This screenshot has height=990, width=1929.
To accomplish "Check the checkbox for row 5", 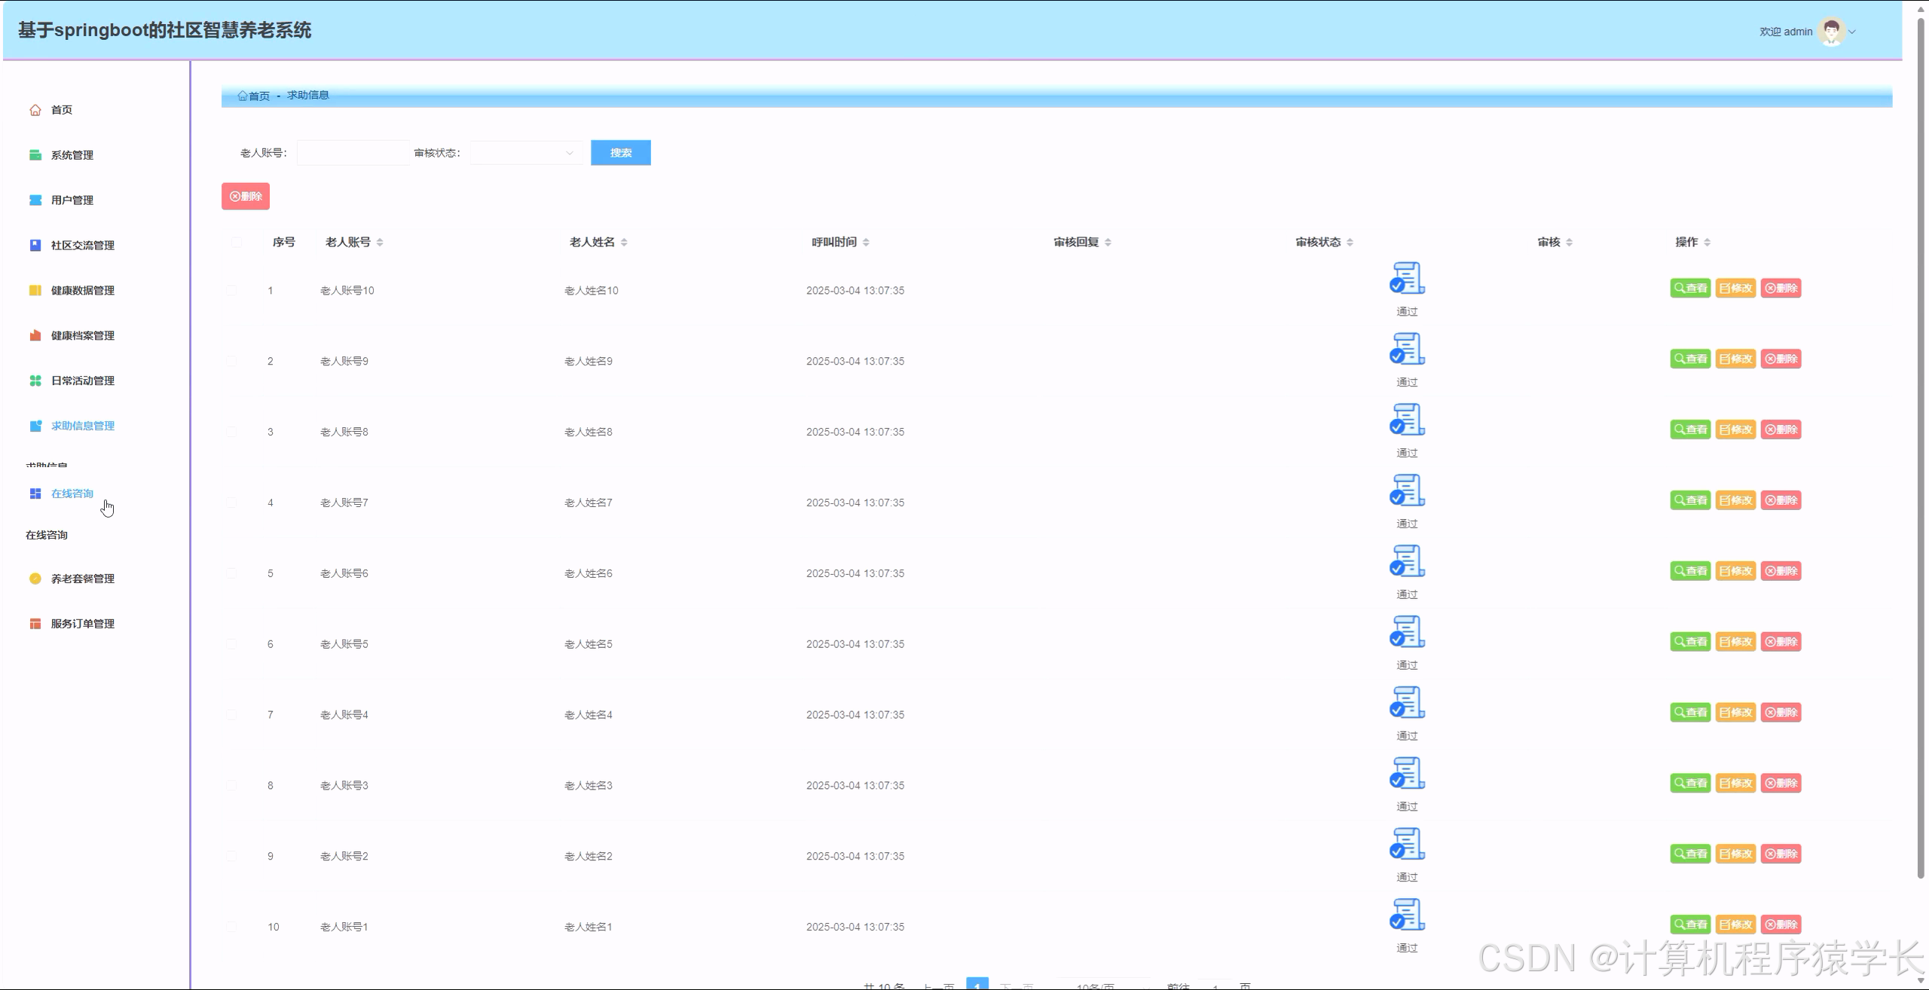I will 231,573.
